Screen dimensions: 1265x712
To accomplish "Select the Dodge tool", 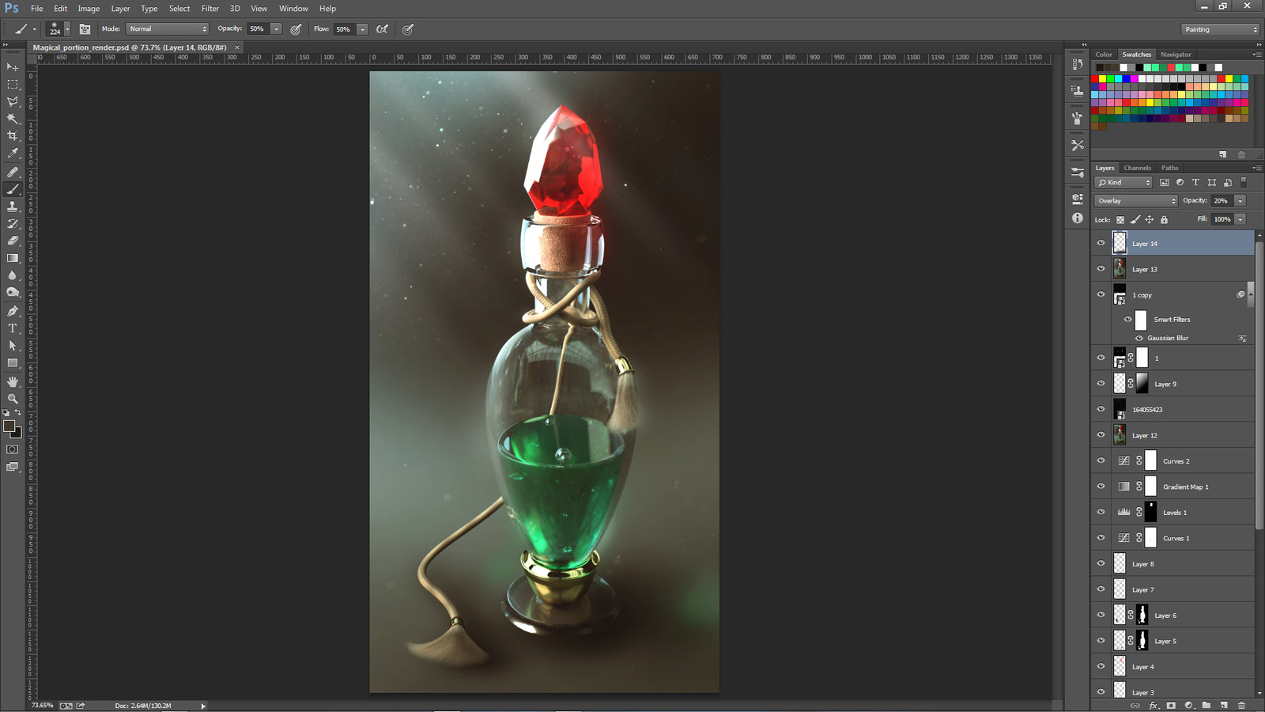I will pos(13,293).
